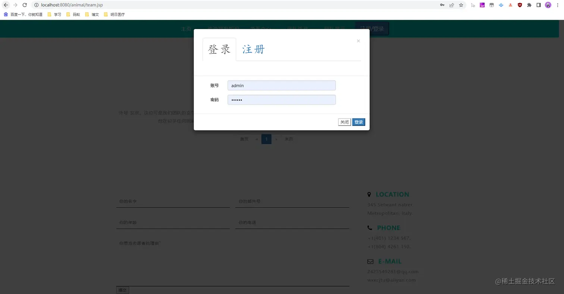Viewport: 564px width, 294px height.
Task: Open the Chrome profile avatar
Action: (548, 5)
